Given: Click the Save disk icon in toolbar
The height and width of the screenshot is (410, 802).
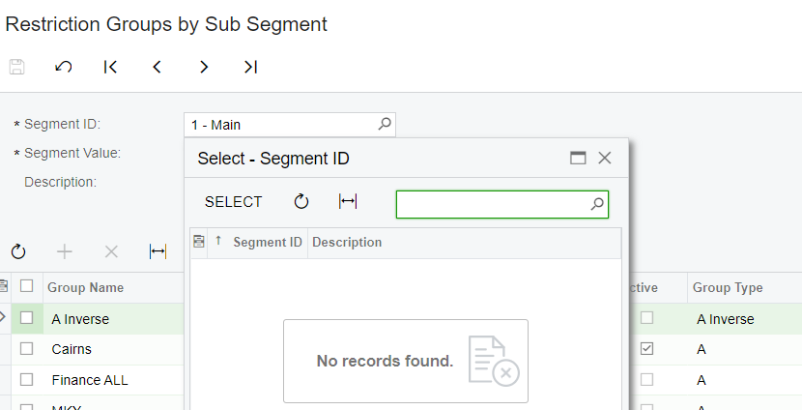Looking at the screenshot, I should pyautogui.click(x=16, y=67).
